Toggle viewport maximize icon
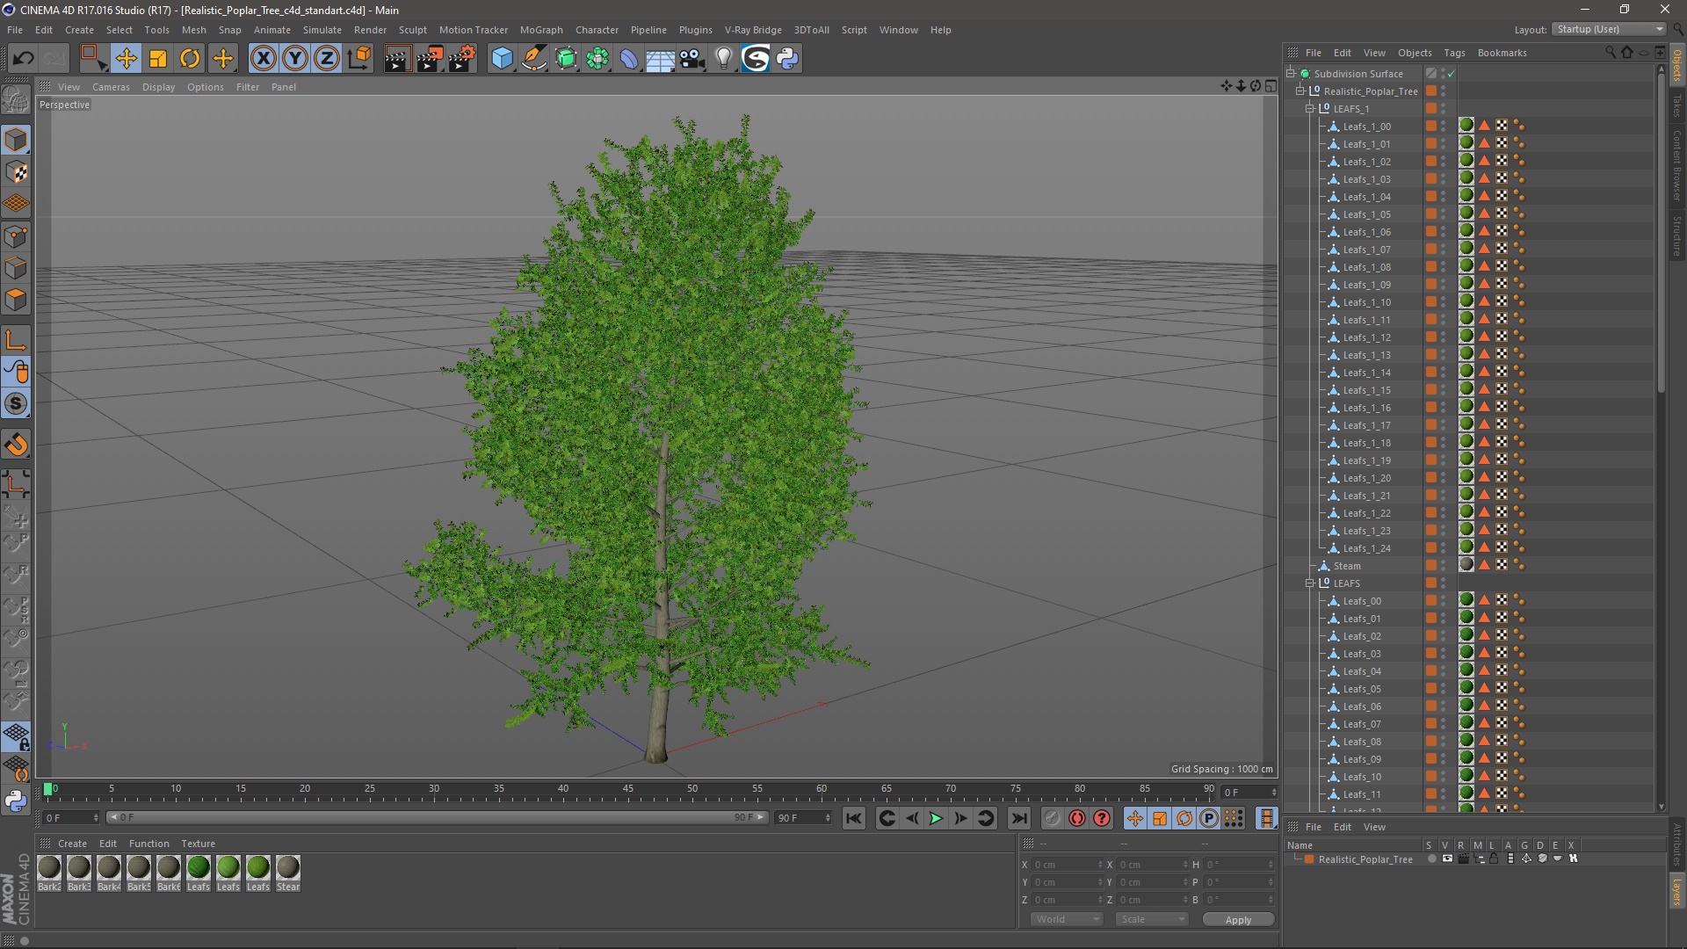1687x949 pixels. (x=1271, y=86)
